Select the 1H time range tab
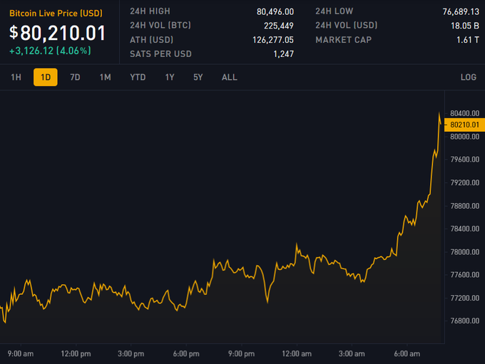The width and height of the screenshot is (485, 364). click(16, 77)
